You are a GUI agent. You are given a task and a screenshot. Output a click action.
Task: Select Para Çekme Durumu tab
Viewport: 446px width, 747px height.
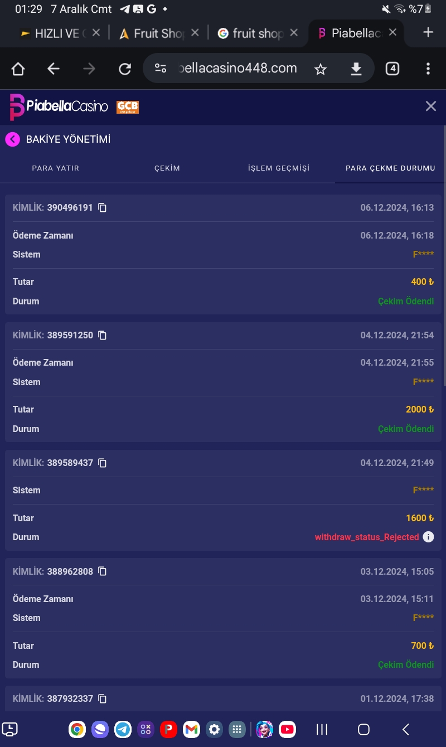[390, 168]
